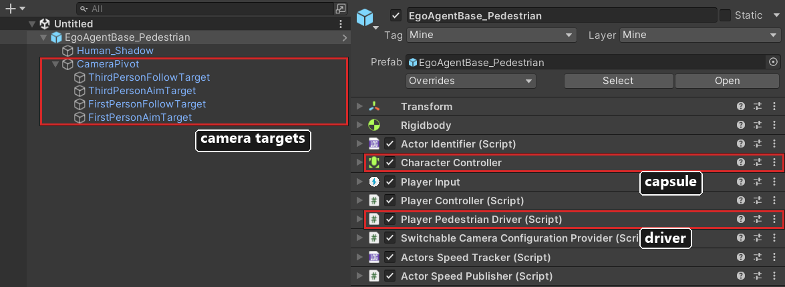This screenshot has height=287, width=785.
Task: Select FirstPersonAimTarget in the Hierarchy
Action: coord(140,118)
